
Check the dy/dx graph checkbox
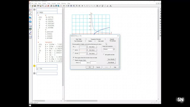click(73, 50)
